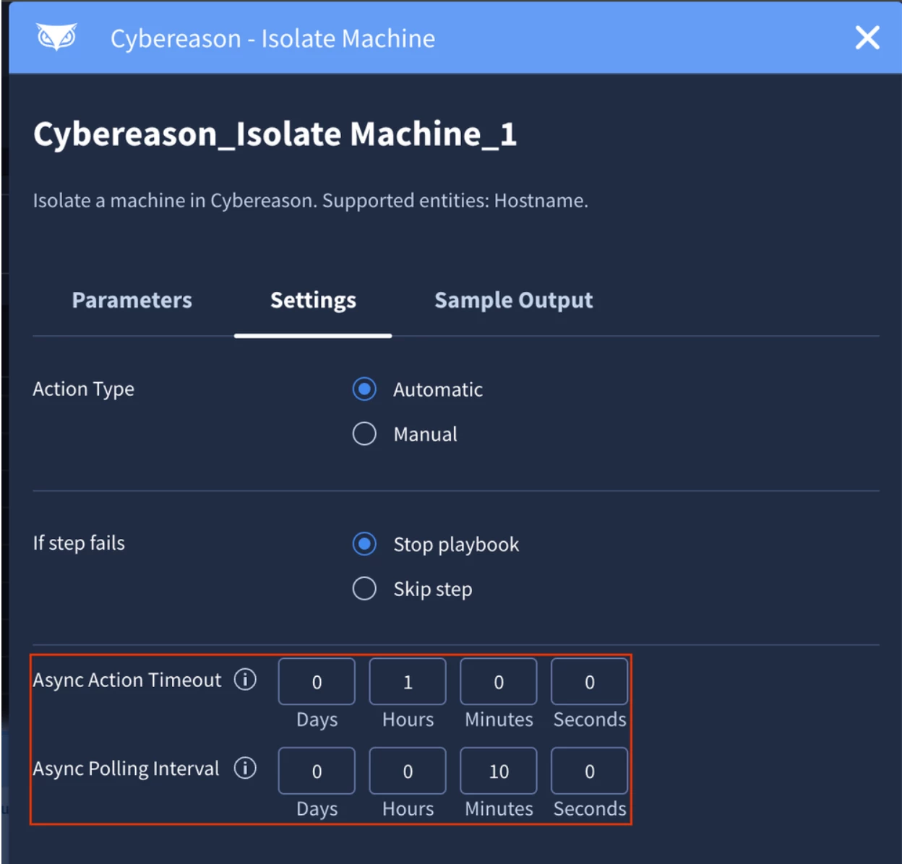902x864 pixels.
Task: Close the Isolate Machine dialog
Action: click(x=867, y=38)
